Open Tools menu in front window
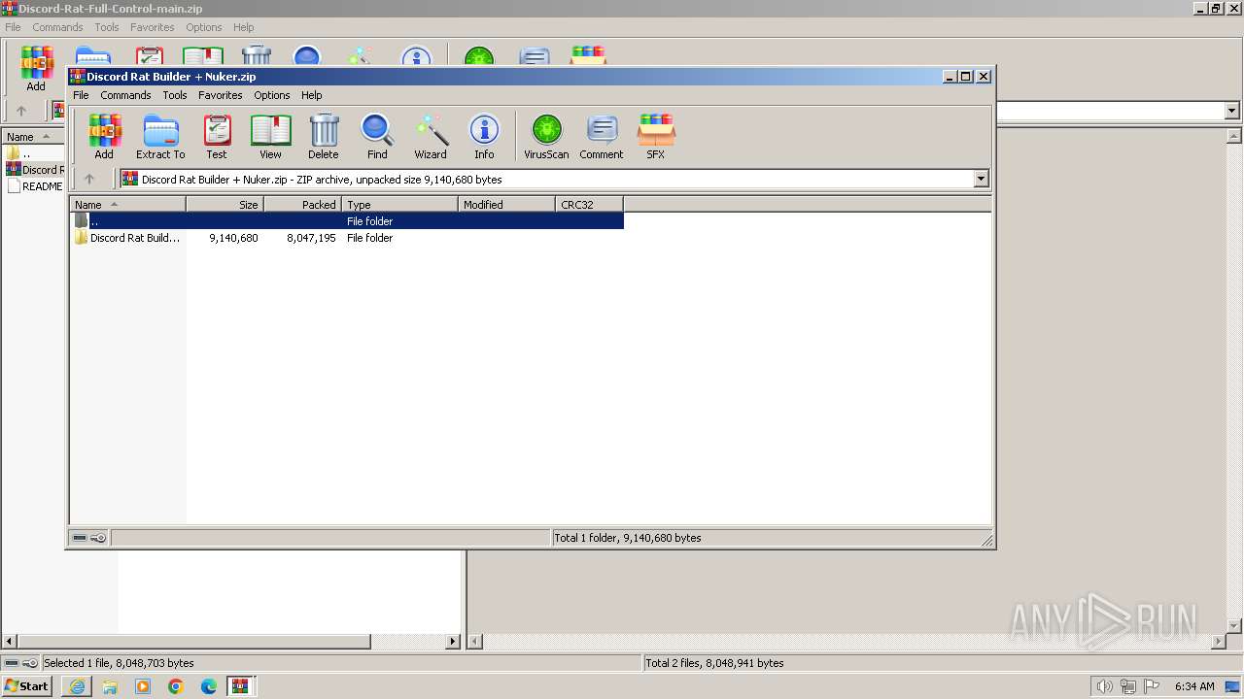The height and width of the screenshot is (699, 1244). [175, 95]
